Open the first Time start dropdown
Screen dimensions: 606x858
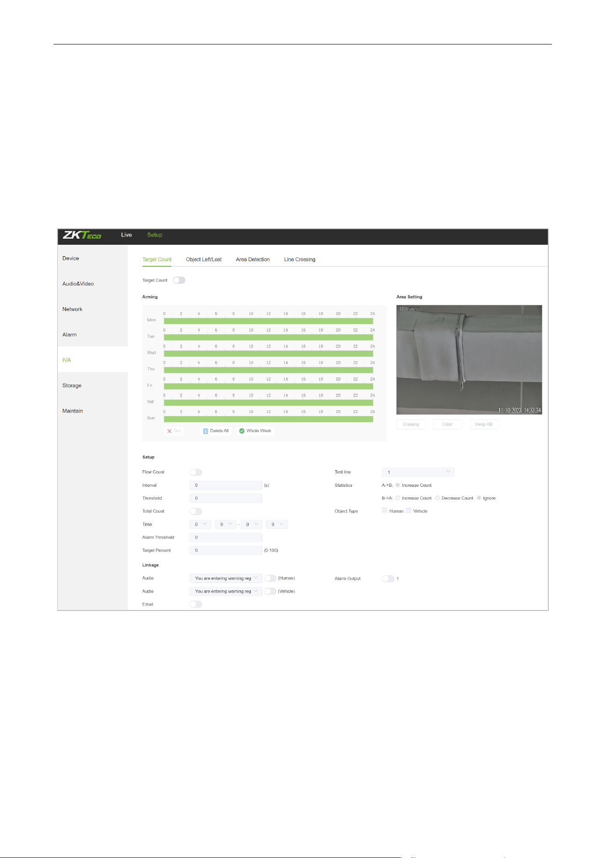[200, 524]
